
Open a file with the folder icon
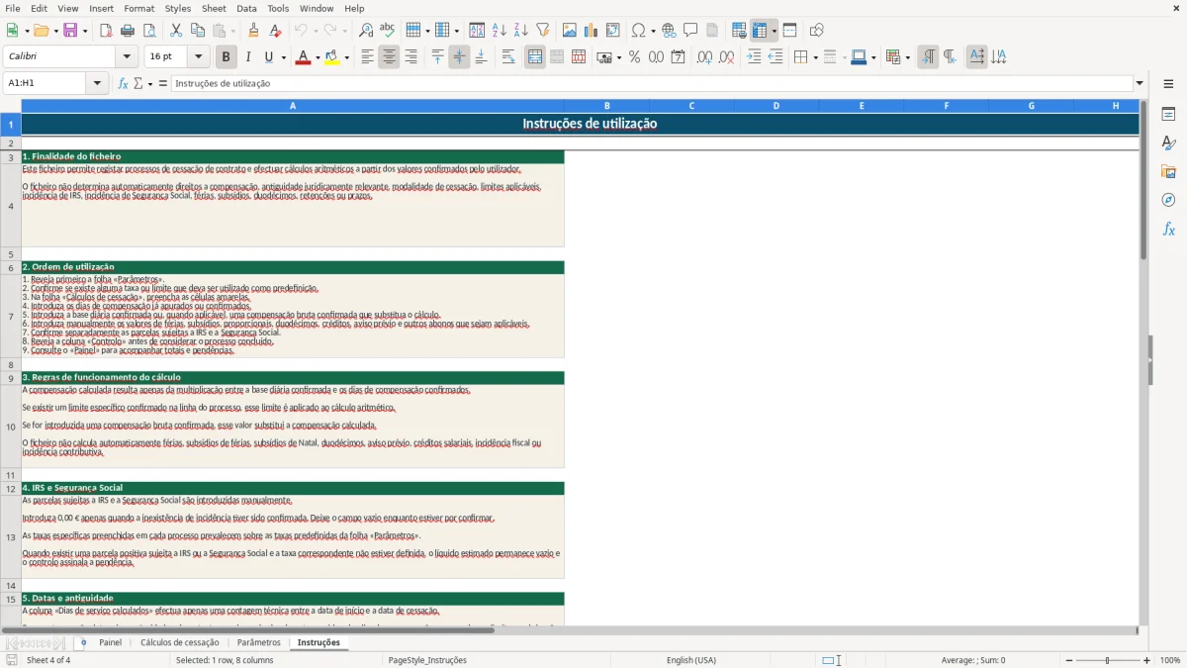coord(40,31)
